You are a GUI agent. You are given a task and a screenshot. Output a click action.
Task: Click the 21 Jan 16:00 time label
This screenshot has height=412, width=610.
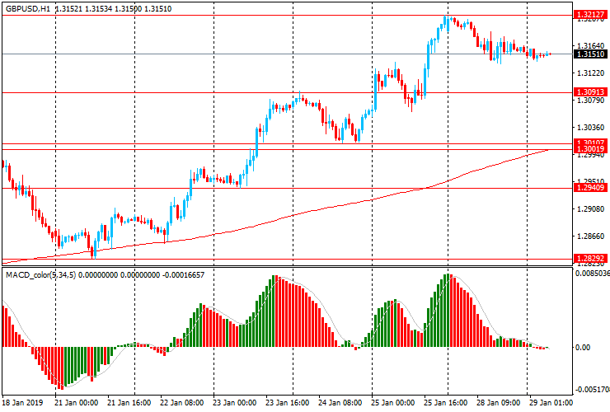[129, 403]
